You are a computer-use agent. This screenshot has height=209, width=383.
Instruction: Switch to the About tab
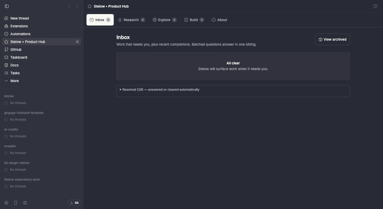(x=219, y=20)
